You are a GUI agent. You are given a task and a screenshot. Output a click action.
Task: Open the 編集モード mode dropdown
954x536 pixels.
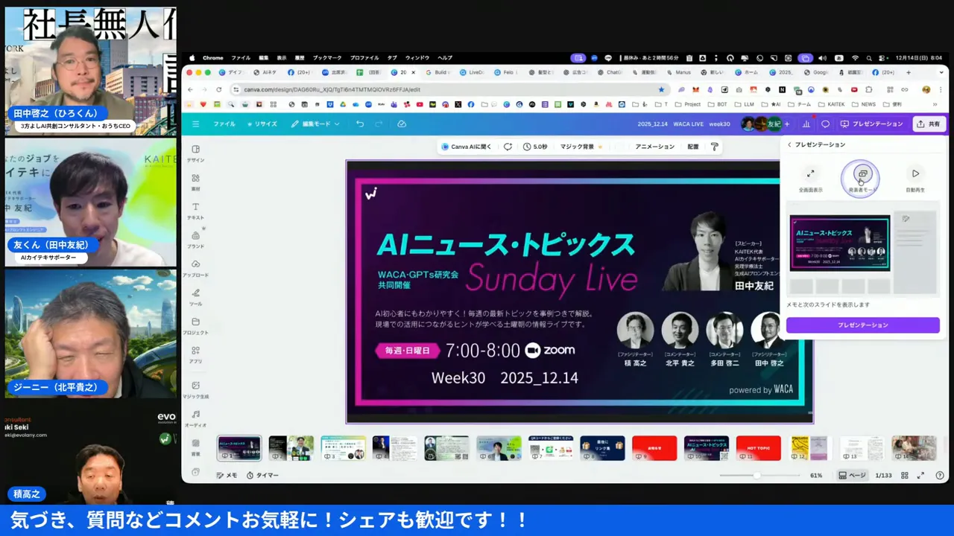(316, 124)
